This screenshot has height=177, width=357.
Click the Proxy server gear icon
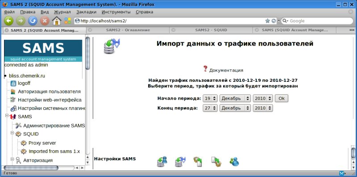click(x=24, y=143)
